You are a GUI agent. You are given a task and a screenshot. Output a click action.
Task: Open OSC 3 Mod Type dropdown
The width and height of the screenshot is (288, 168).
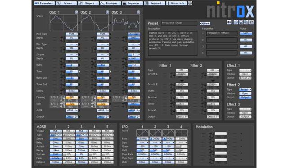[134, 34]
